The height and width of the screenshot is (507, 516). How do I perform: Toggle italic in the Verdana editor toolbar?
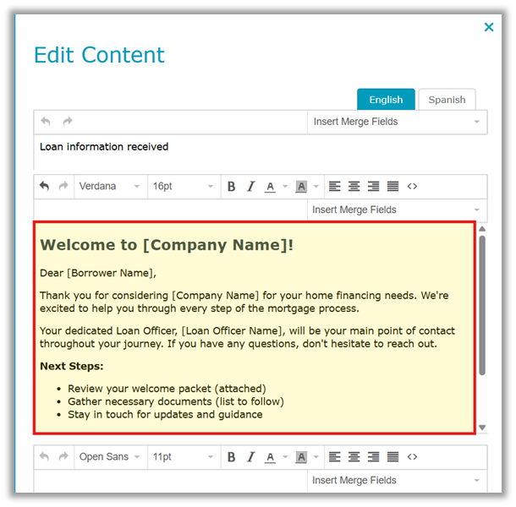(250, 187)
